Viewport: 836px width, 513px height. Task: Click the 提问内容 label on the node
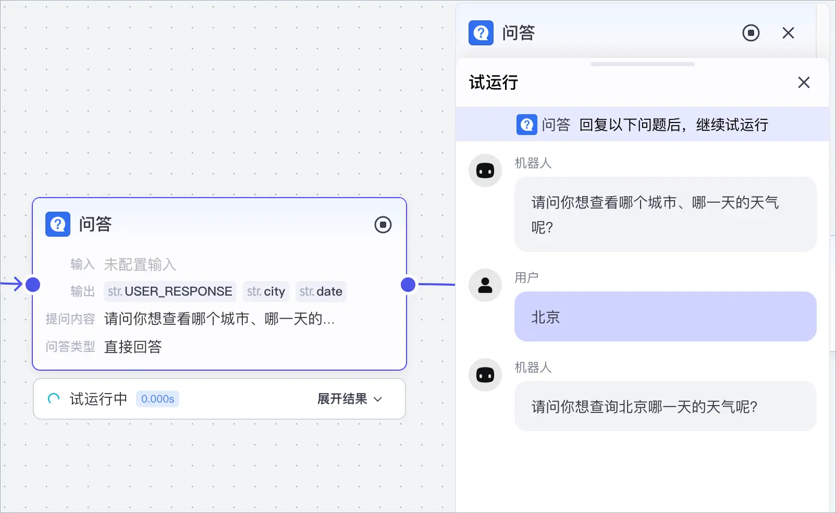click(x=70, y=319)
